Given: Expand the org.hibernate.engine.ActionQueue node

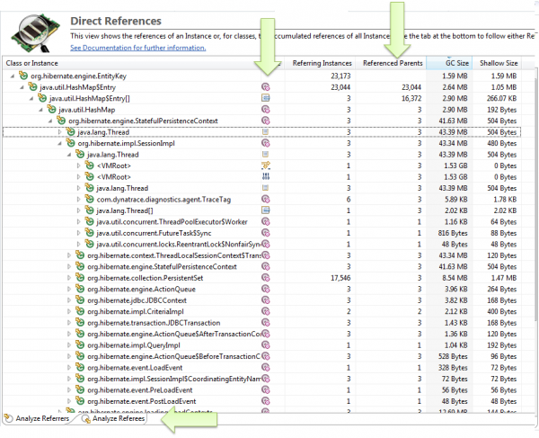Looking at the screenshot, I should 69,290.
